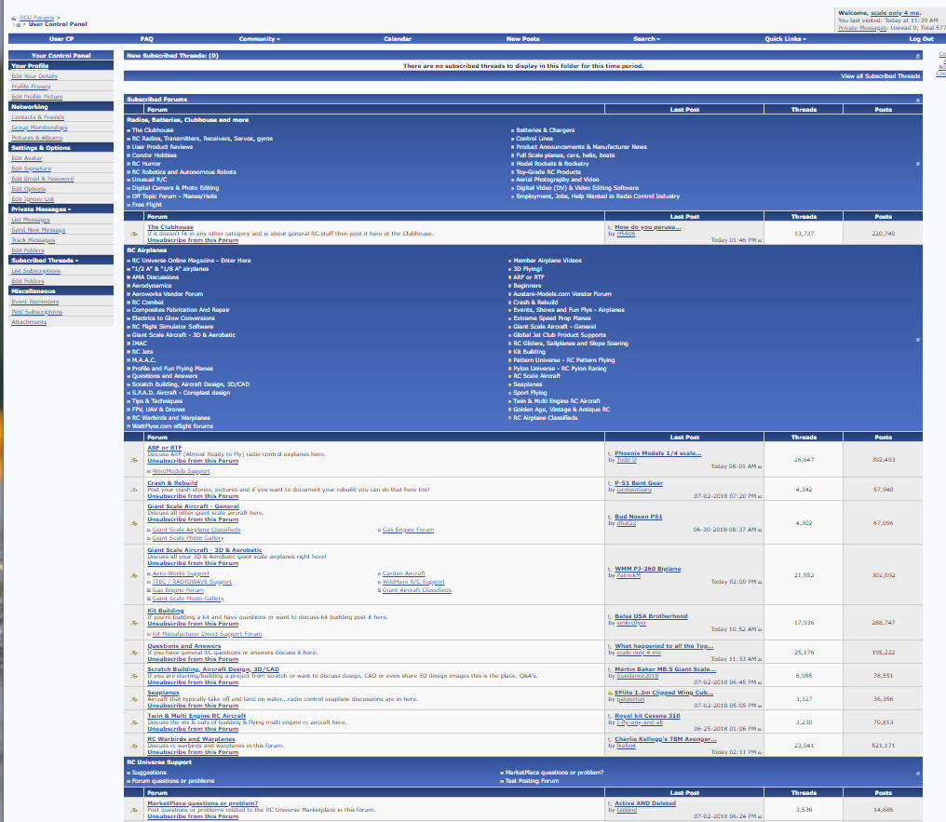Open the Quick Links dropdown

click(785, 39)
